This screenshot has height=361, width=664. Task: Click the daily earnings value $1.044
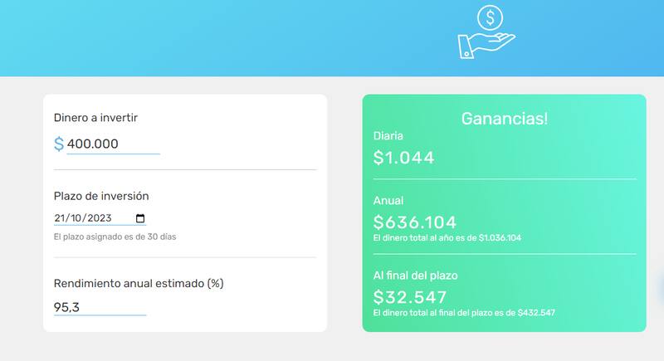point(403,157)
